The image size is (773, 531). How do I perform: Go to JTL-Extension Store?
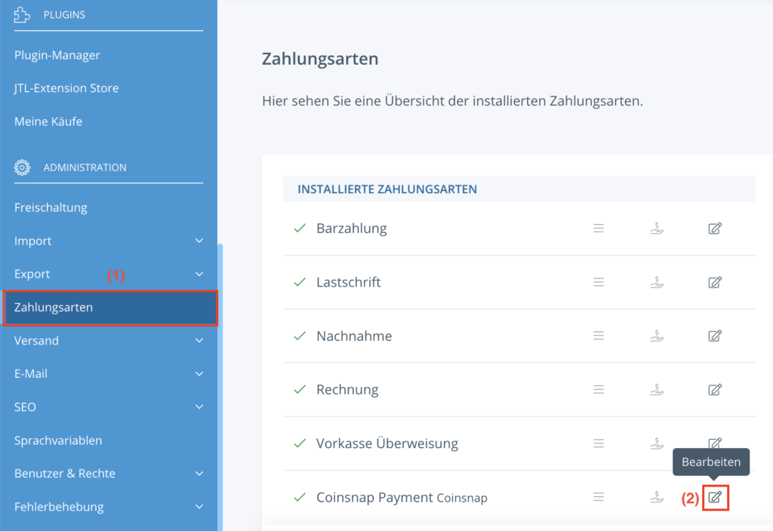coord(66,88)
